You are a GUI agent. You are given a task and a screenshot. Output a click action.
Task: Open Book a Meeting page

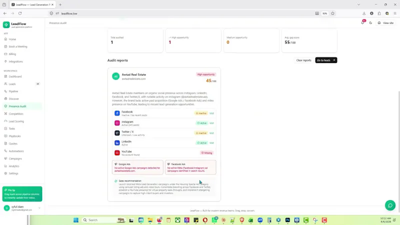pyautogui.click(x=18, y=46)
